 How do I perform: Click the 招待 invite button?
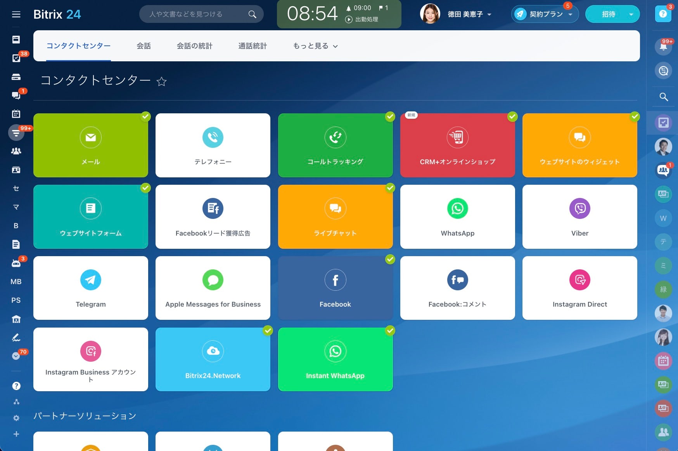pos(609,14)
